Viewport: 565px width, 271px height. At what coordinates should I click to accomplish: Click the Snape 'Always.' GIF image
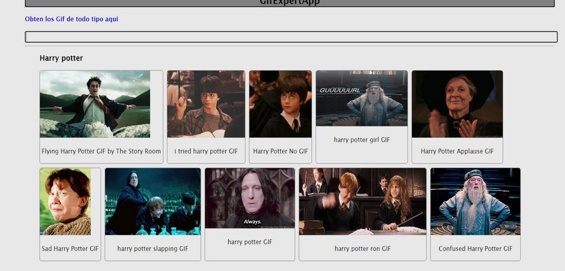250,198
